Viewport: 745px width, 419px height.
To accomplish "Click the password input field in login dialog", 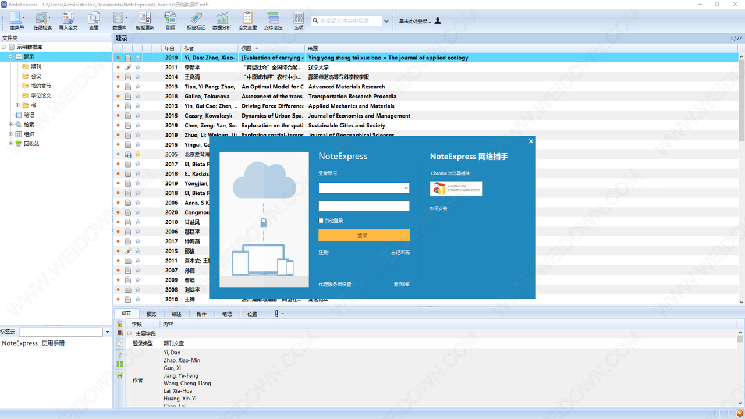I will point(364,206).
